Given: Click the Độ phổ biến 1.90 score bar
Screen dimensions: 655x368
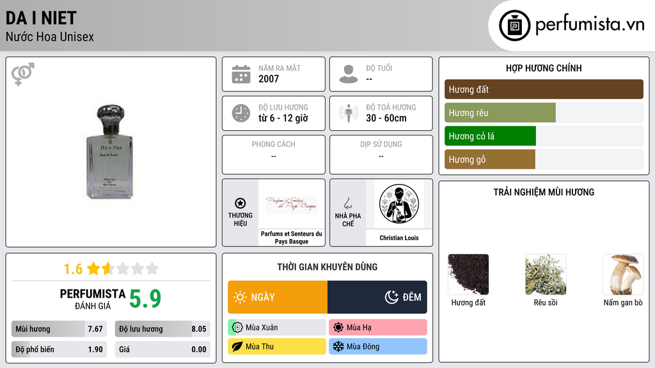Looking at the screenshot, I should 59,349.
